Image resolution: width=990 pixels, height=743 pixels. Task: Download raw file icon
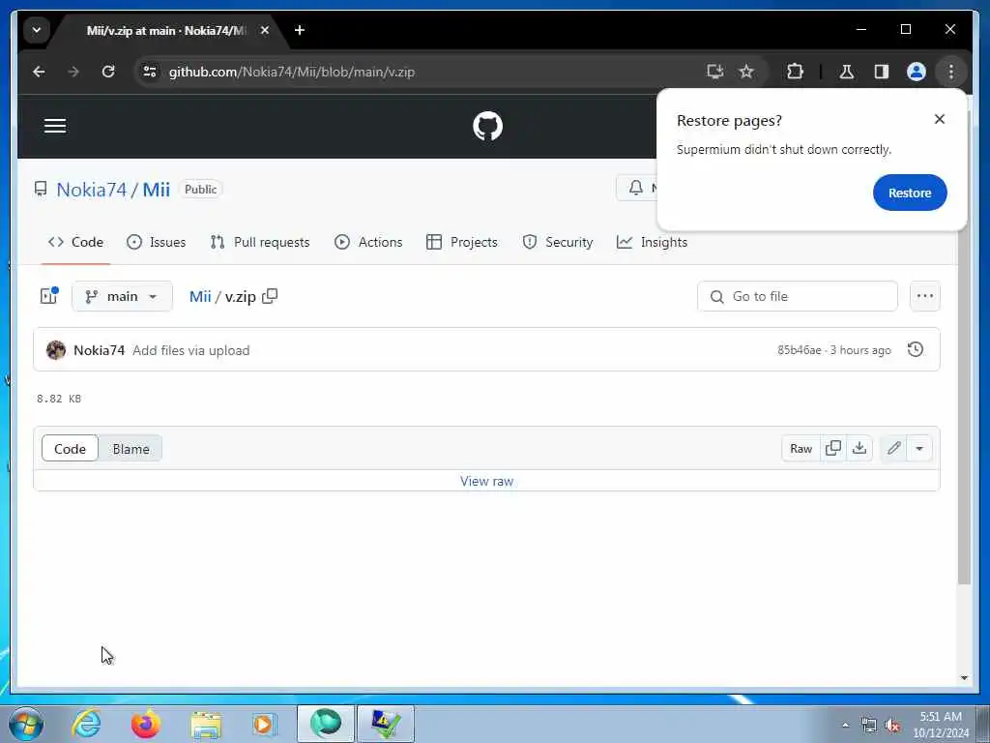(x=859, y=448)
